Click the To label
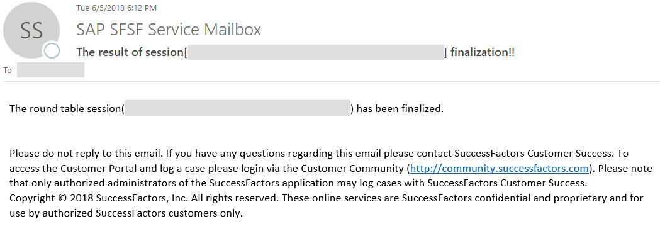 (x=7, y=70)
